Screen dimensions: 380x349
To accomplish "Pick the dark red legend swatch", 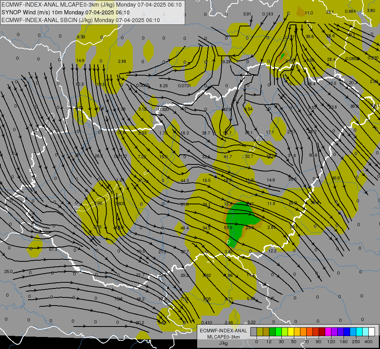I will coord(322,332).
